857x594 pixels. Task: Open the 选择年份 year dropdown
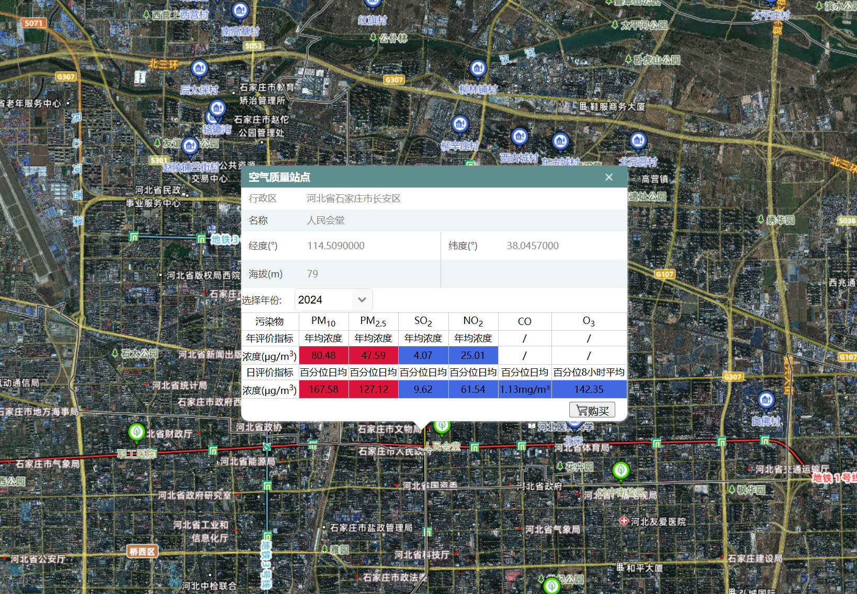(333, 300)
